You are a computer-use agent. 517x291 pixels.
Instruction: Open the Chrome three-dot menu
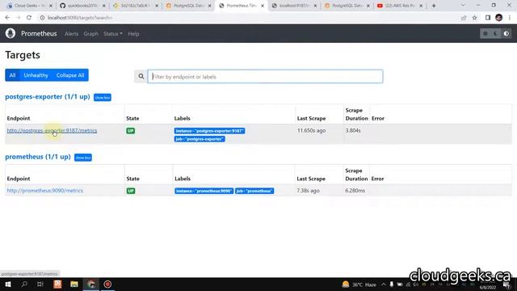point(510,18)
